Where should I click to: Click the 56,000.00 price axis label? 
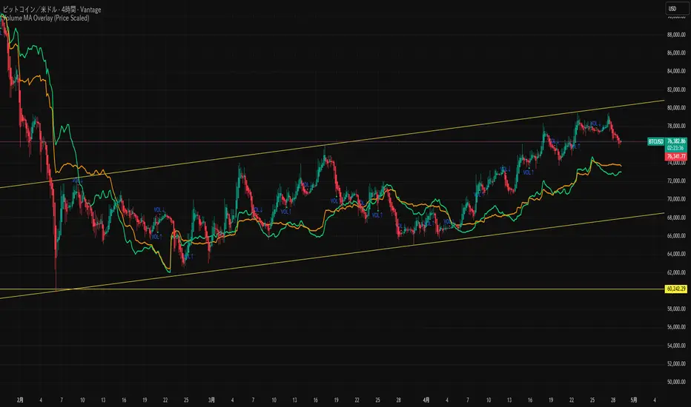coord(676,327)
